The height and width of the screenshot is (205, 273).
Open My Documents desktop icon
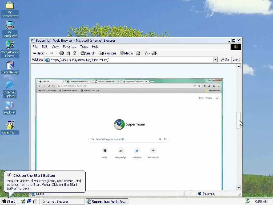point(10,9)
